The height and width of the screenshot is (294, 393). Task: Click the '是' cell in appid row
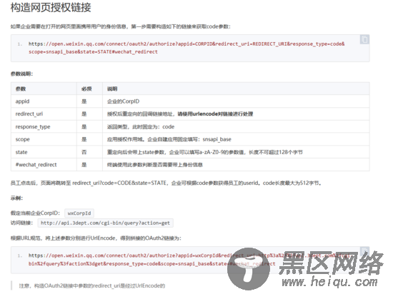point(89,101)
